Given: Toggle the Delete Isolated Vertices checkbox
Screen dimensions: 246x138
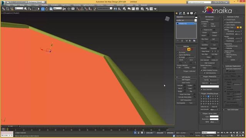Looking at the screenshot, I should tap(201, 71).
